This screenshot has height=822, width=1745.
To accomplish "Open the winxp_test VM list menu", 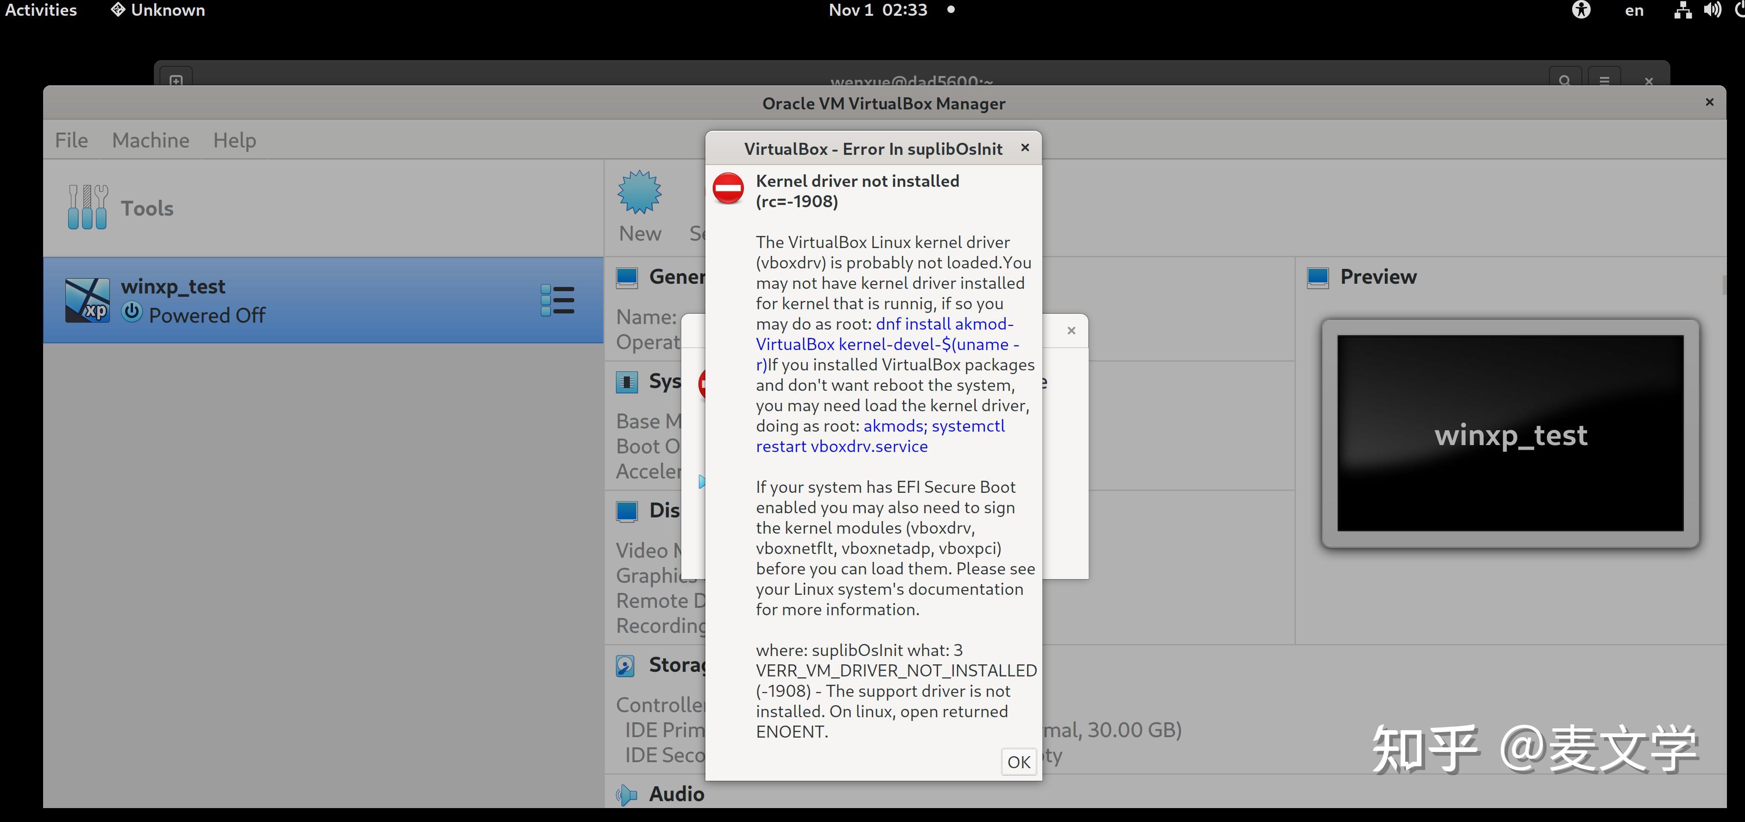I will coord(557,299).
